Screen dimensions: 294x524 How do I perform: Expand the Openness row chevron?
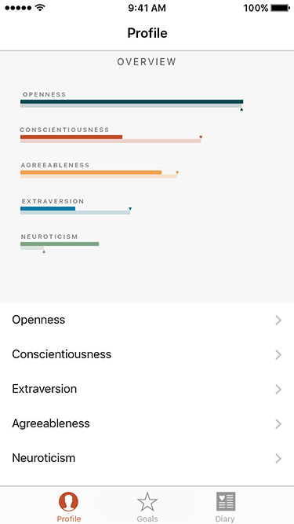click(x=278, y=321)
